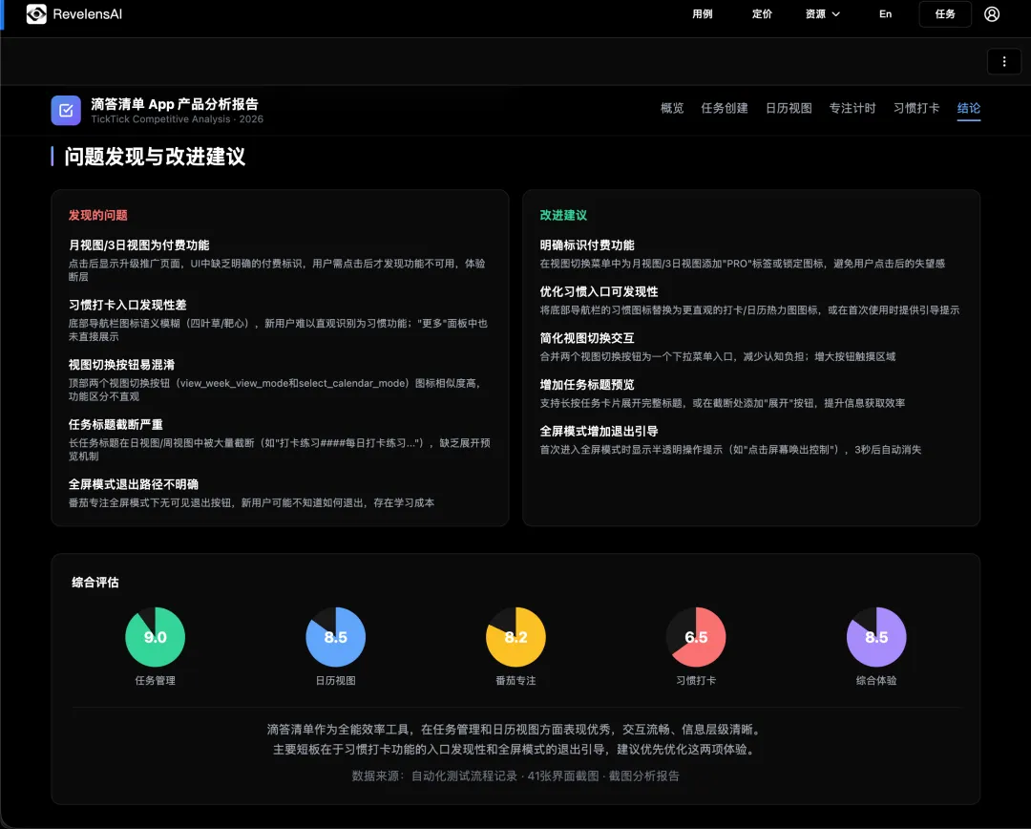Click the blue 8.5 日历视图 score chart
The height and width of the screenshot is (829, 1031).
pyautogui.click(x=335, y=637)
